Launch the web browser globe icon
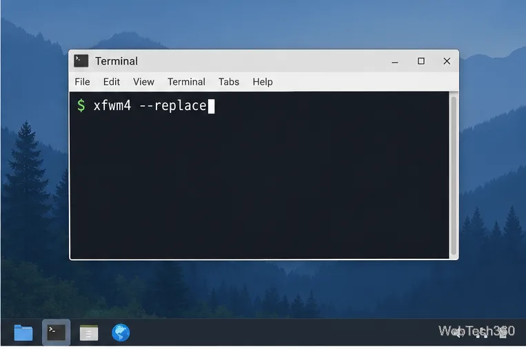526x349 pixels. (121, 332)
